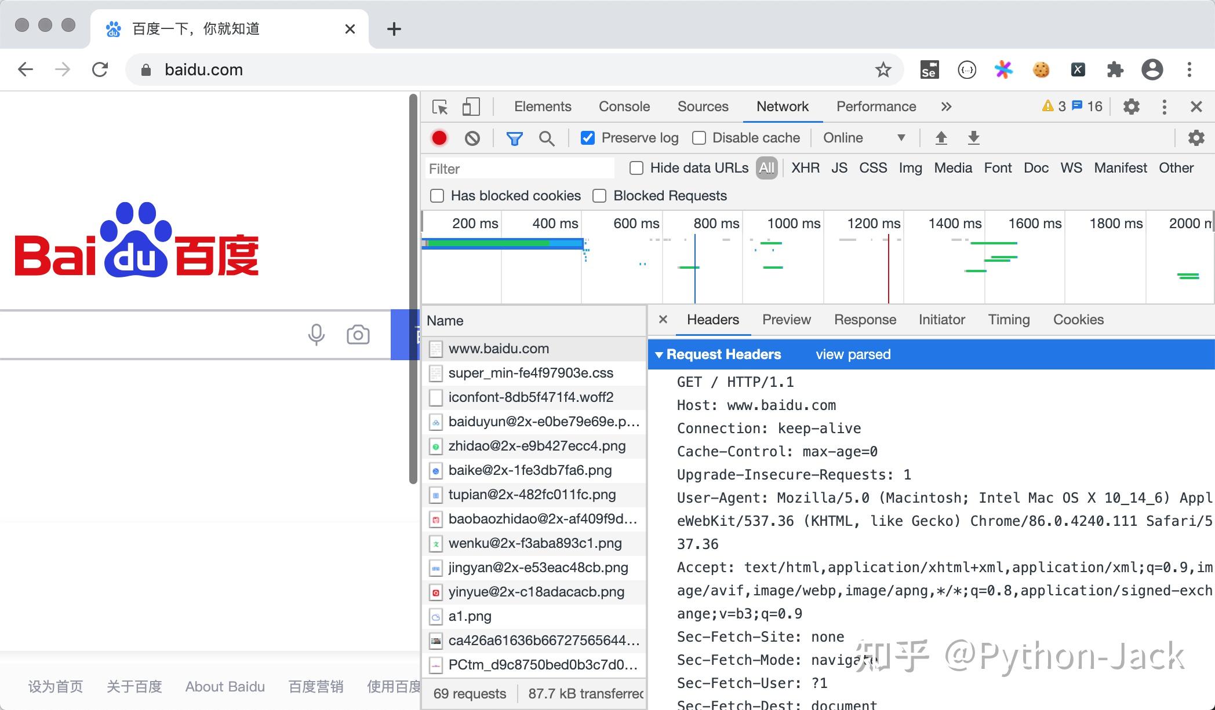Check the Hide data URLs checkbox

click(x=636, y=168)
